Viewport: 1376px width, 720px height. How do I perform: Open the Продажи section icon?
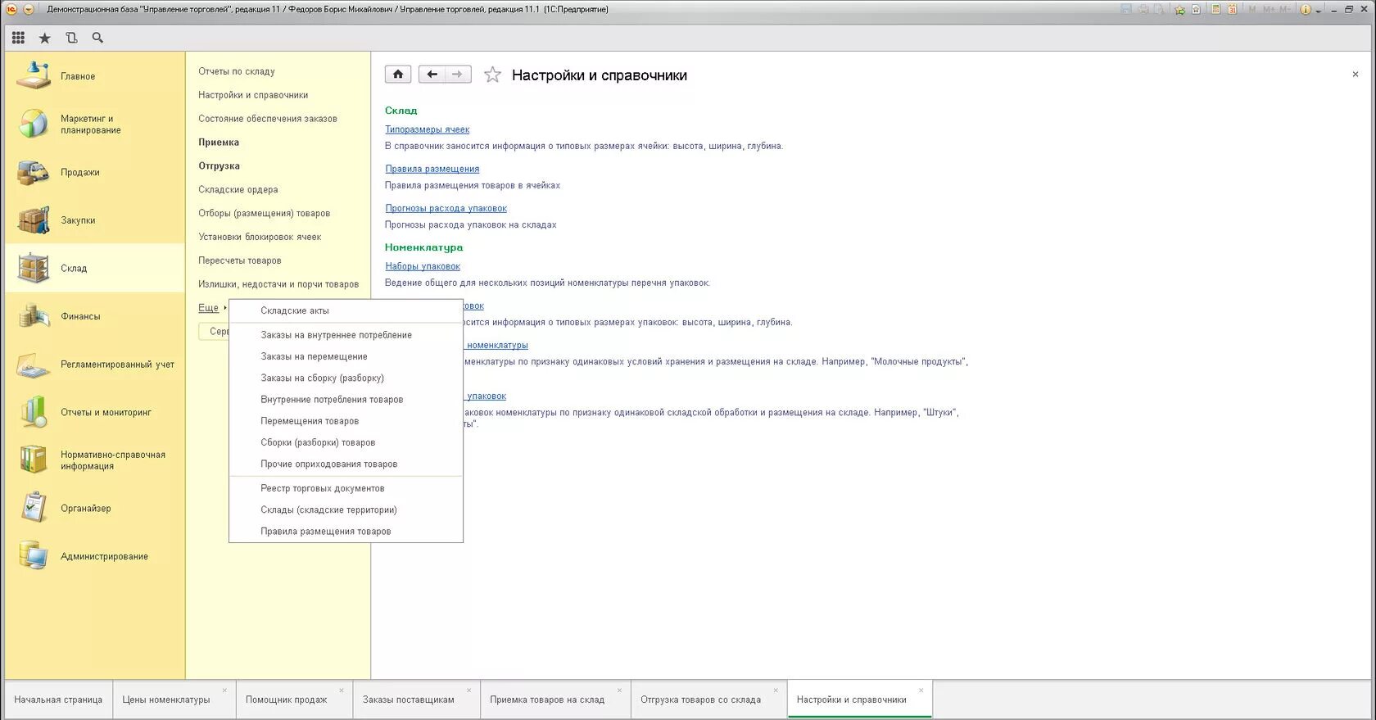tap(34, 172)
